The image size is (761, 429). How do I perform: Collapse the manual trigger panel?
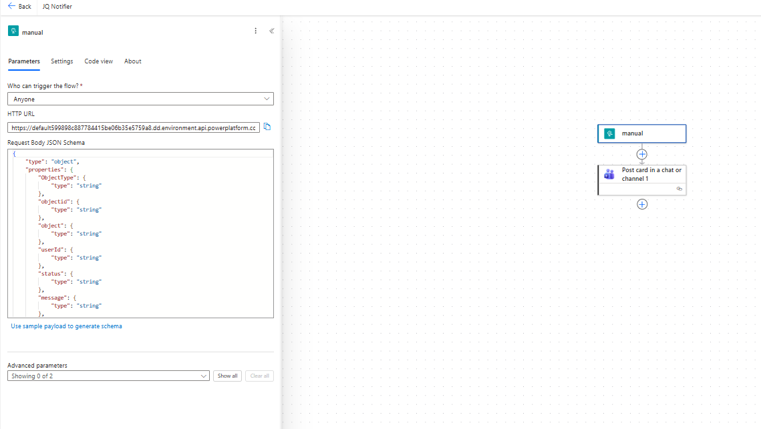(272, 31)
